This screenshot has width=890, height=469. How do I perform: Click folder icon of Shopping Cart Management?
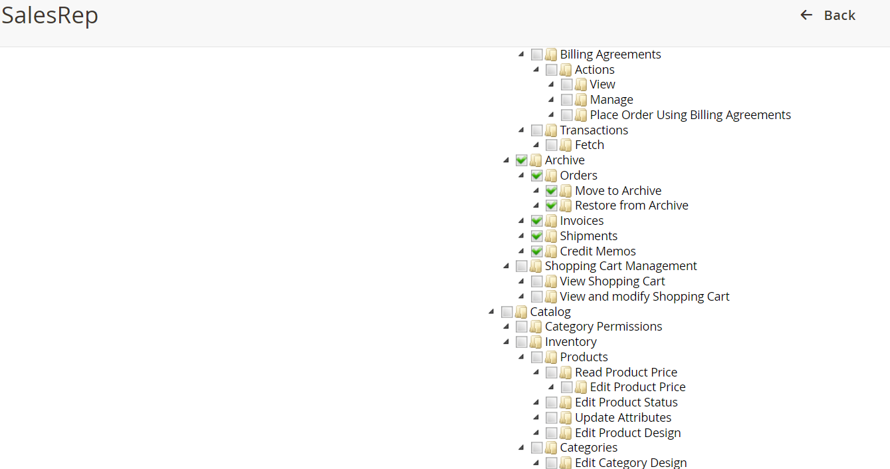point(536,266)
